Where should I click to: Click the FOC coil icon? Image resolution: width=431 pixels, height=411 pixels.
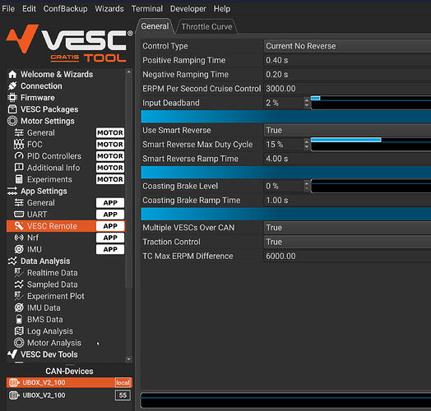pyautogui.click(x=19, y=144)
